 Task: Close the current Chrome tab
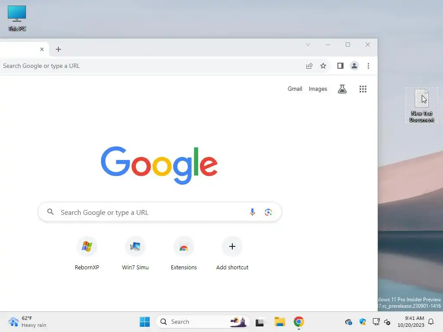[42, 49]
